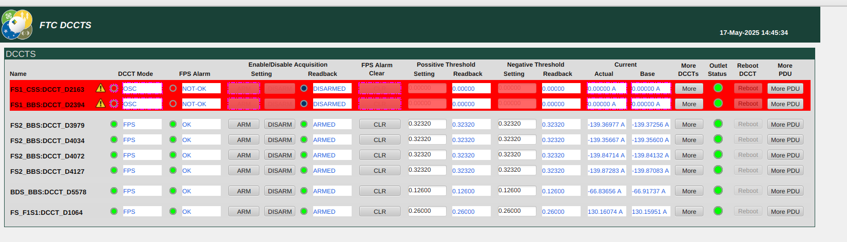This screenshot has width=847, height=242.
Task: Click green outlet status LED for FS2_BBS:DCCT_D3979
Action: click(718, 124)
